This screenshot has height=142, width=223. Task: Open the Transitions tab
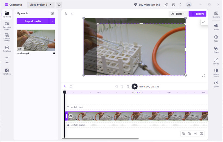point(7,71)
